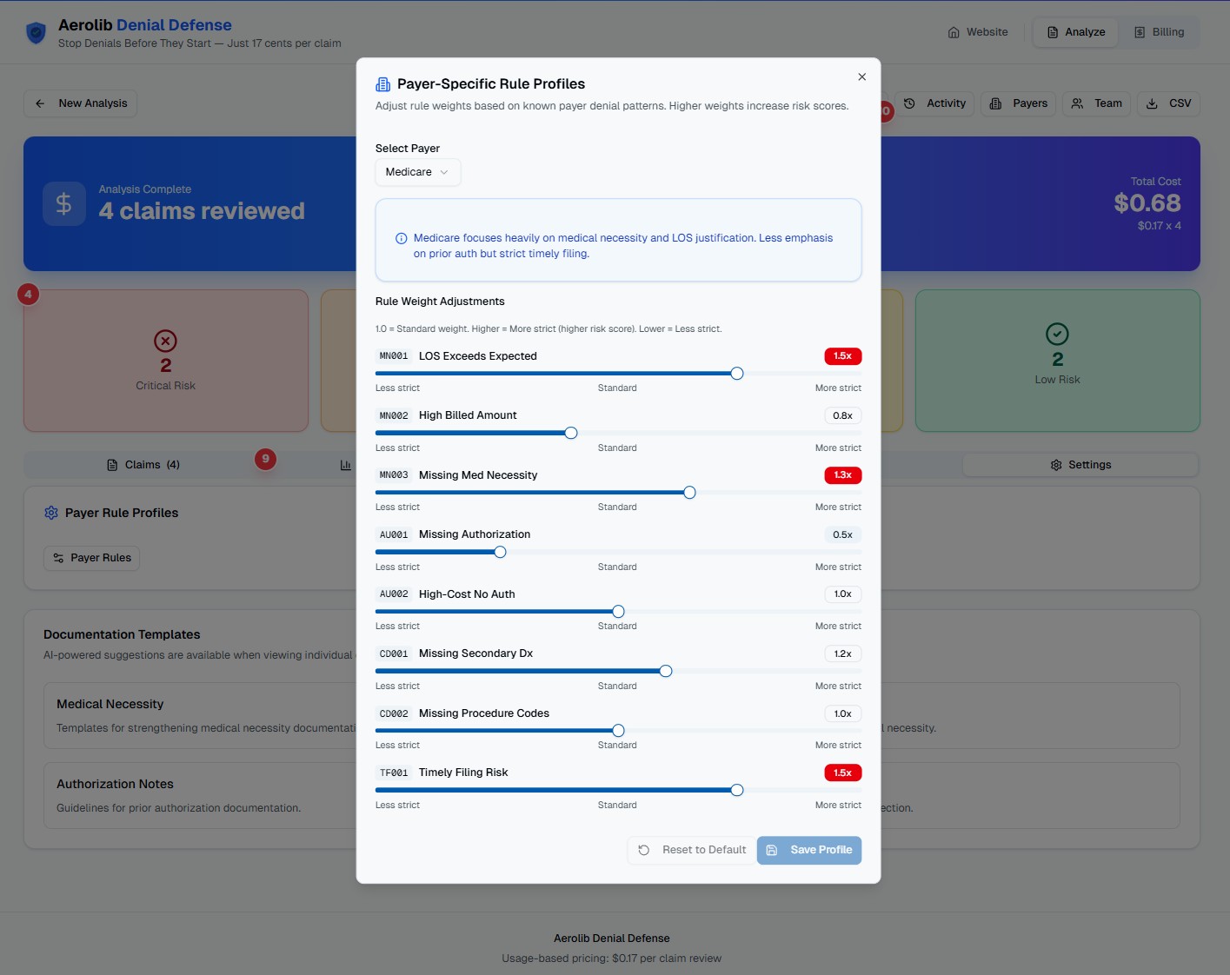Select the Analyze menu item
Viewport: 1230px width, 975px height.
(1074, 32)
